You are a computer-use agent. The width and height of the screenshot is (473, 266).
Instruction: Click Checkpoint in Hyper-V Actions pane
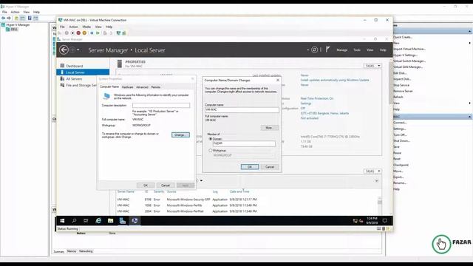pos(401,165)
